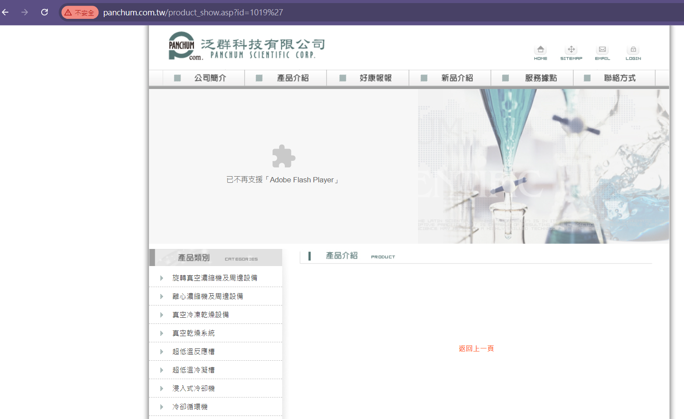Open the 新品介紹 menu item
The height and width of the screenshot is (419, 684).
[450, 78]
